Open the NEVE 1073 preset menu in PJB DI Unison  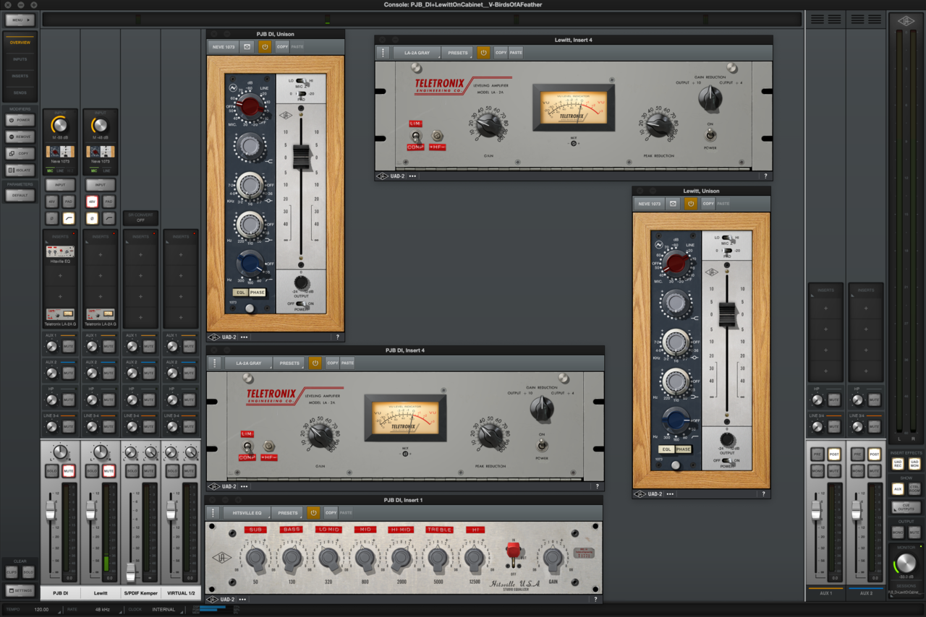[224, 47]
